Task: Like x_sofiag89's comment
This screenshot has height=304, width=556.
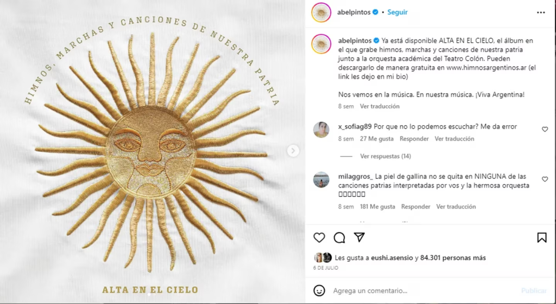Action: [x=545, y=129]
